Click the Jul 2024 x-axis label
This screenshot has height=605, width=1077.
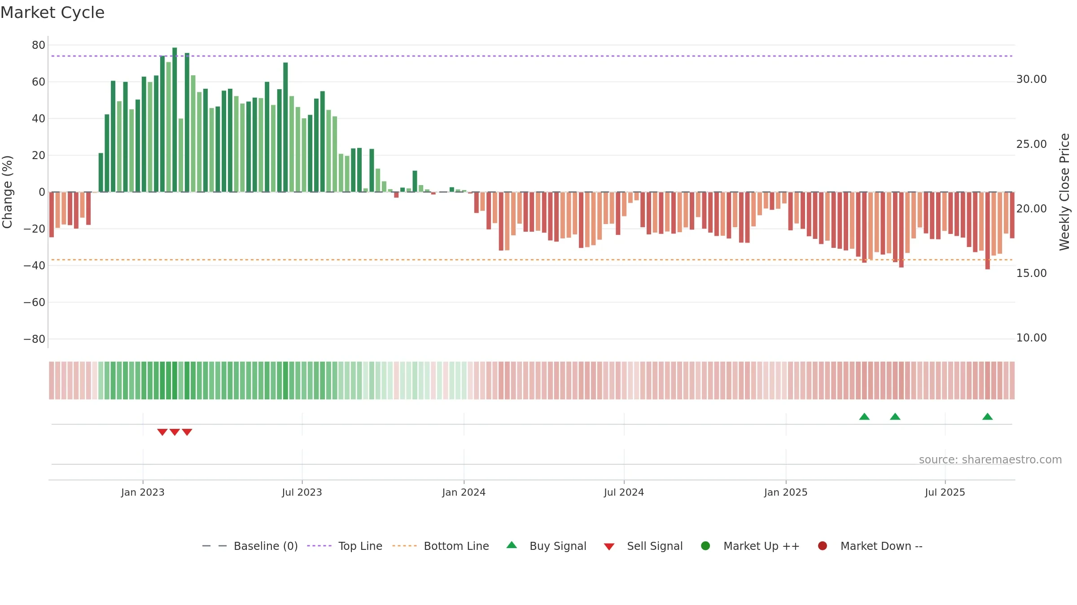[x=624, y=492]
